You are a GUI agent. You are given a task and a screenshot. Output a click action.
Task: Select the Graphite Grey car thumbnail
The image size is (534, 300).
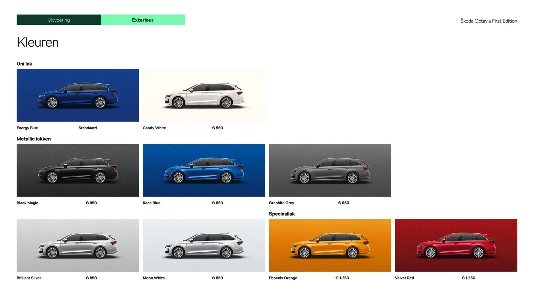tap(330, 170)
